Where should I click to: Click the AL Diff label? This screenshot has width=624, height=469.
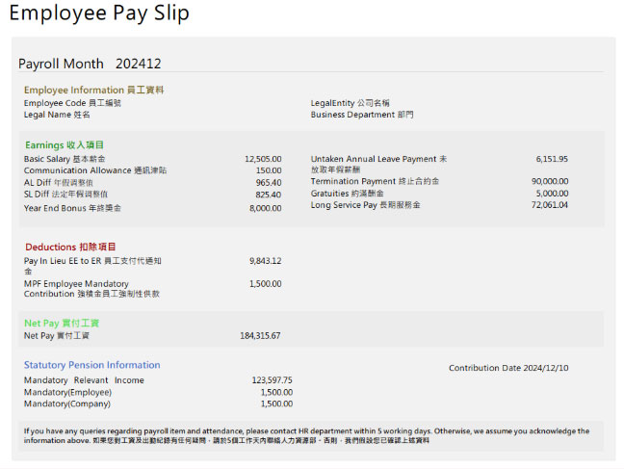[x=58, y=183]
